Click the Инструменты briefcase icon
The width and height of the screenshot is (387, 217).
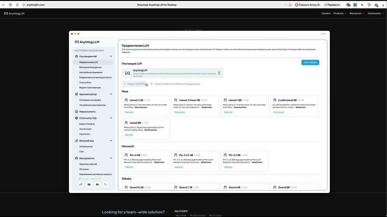(76, 158)
